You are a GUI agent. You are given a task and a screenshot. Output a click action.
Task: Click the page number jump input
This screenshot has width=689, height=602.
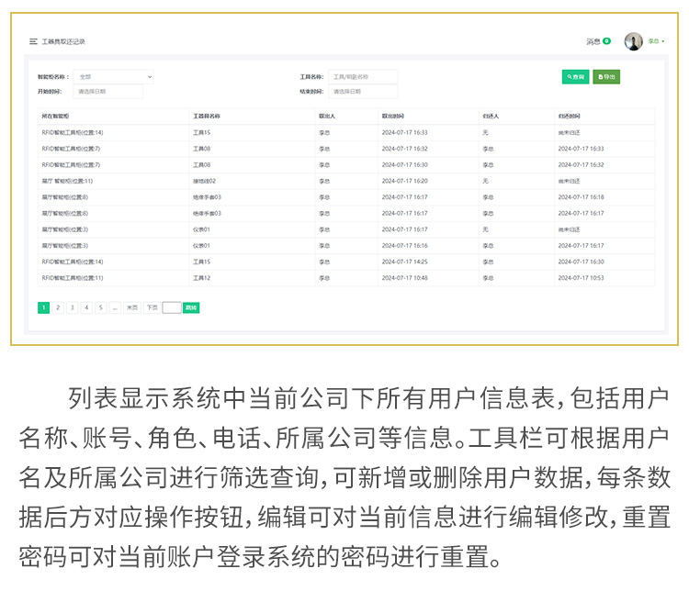click(x=172, y=308)
